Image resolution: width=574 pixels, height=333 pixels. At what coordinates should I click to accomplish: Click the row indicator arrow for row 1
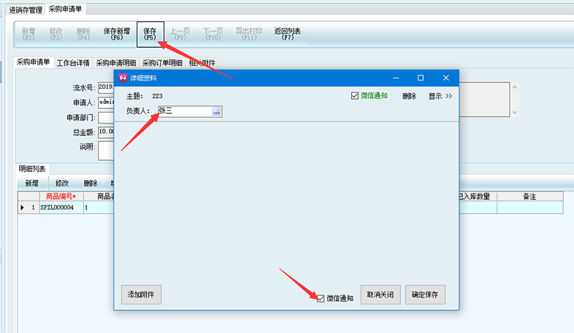click(23, 208)
